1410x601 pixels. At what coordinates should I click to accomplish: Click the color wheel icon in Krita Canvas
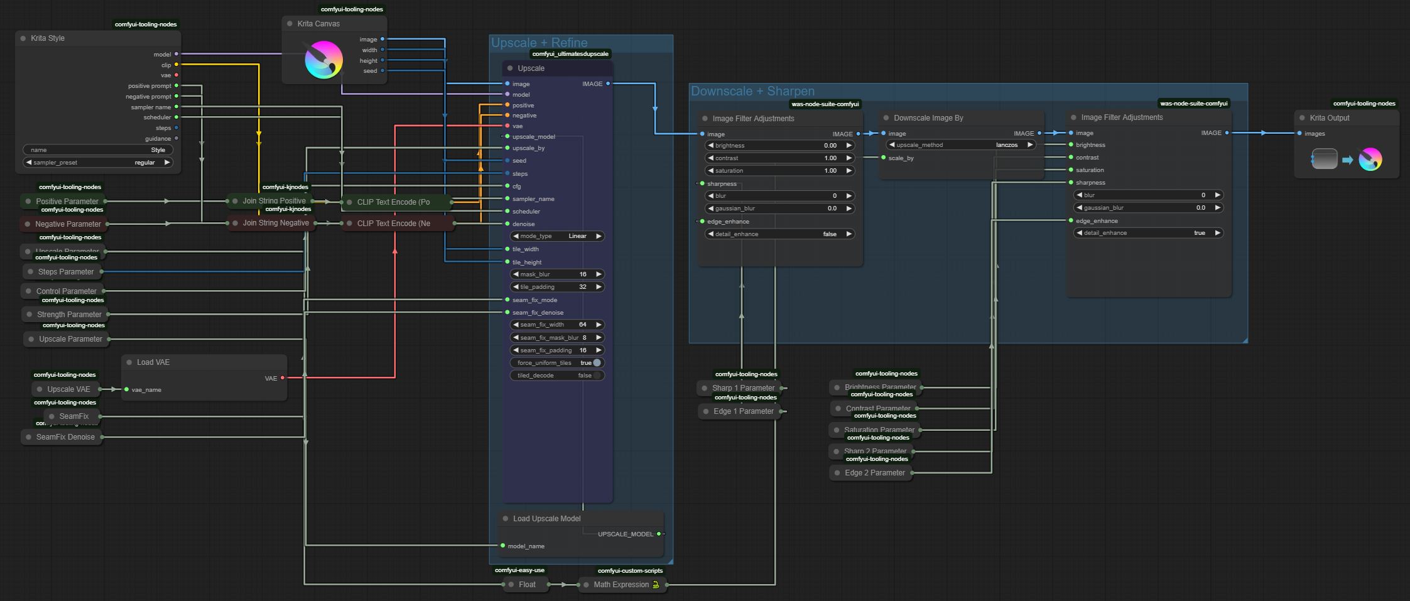[323, 60]
